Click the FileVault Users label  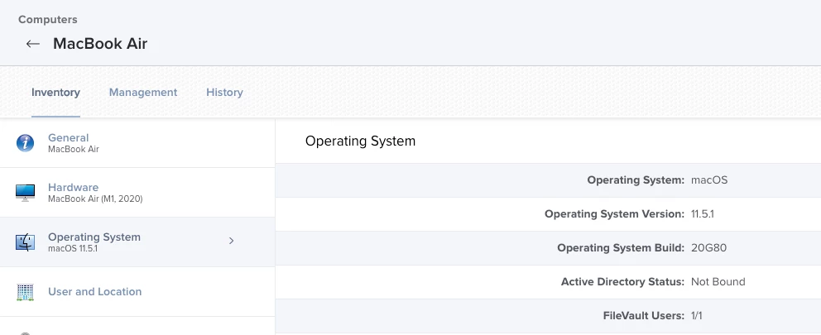[x=644, y=316]
